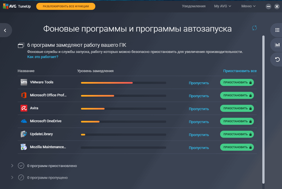Click 0 программ пропущено text
Image resolution: width=282 pixels, height=189 pixels.
48,178
